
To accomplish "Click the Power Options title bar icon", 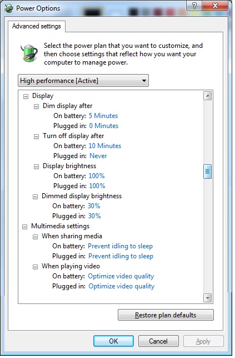I will coord(9,9).
